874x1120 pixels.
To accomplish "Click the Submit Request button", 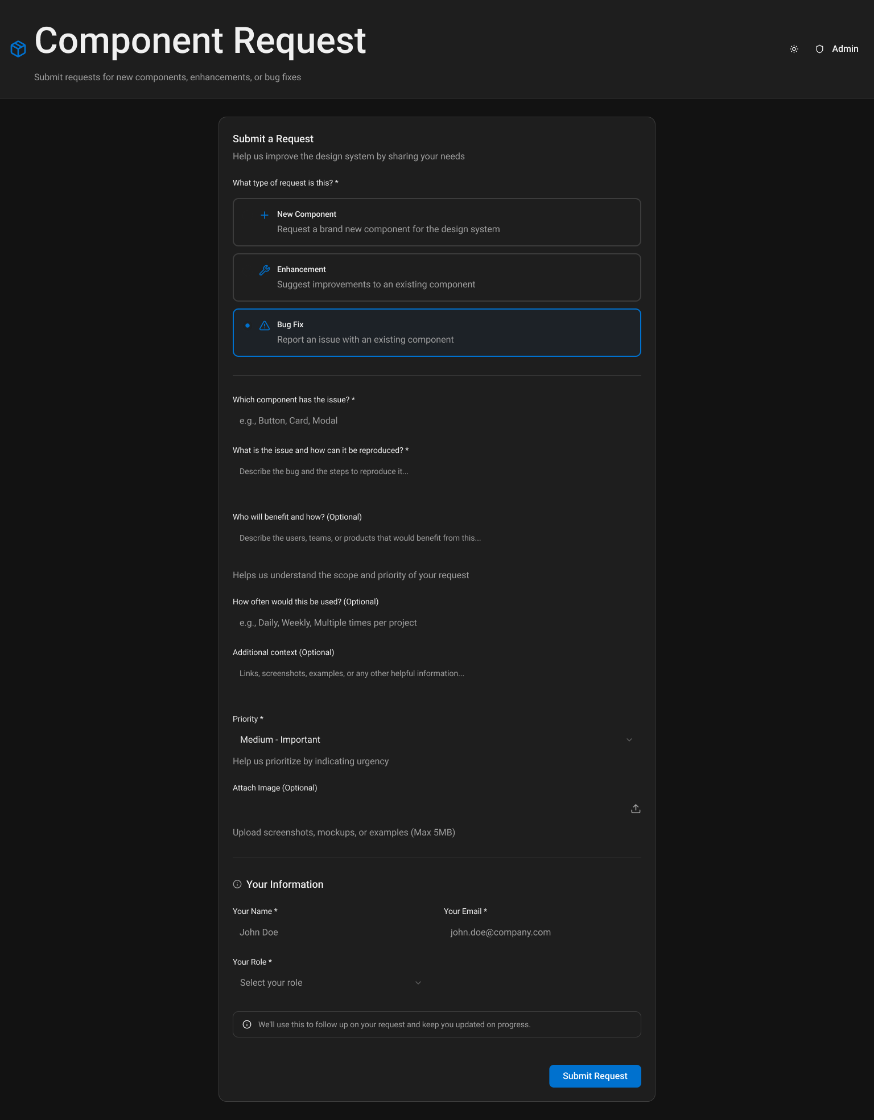I will pyautogui.click(x=595, y=1076).
